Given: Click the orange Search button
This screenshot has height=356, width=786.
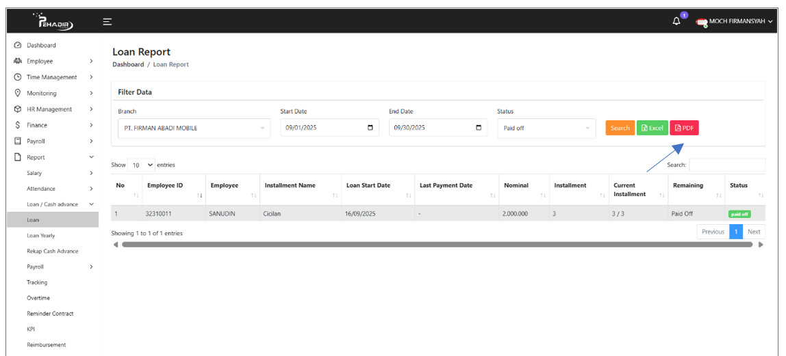Looking at the screenshot, I should [x=620, y=128].
